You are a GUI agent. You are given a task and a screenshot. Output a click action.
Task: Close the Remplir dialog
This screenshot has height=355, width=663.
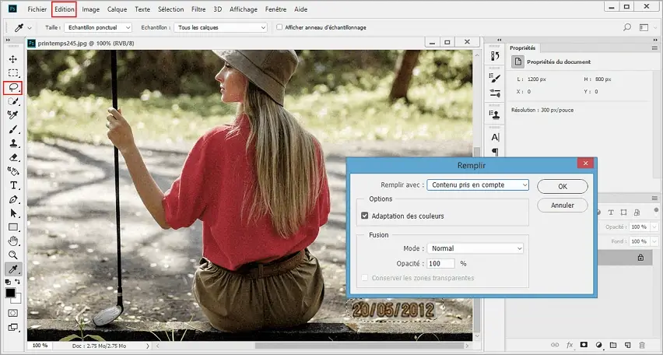(x=585, y=163)
